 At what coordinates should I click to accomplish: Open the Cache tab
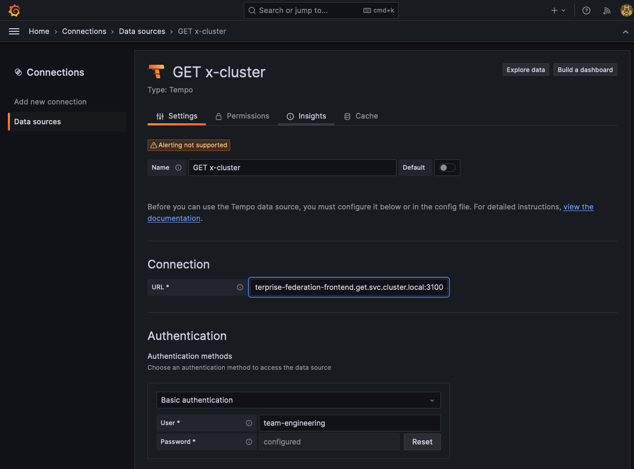pos(361,116)
